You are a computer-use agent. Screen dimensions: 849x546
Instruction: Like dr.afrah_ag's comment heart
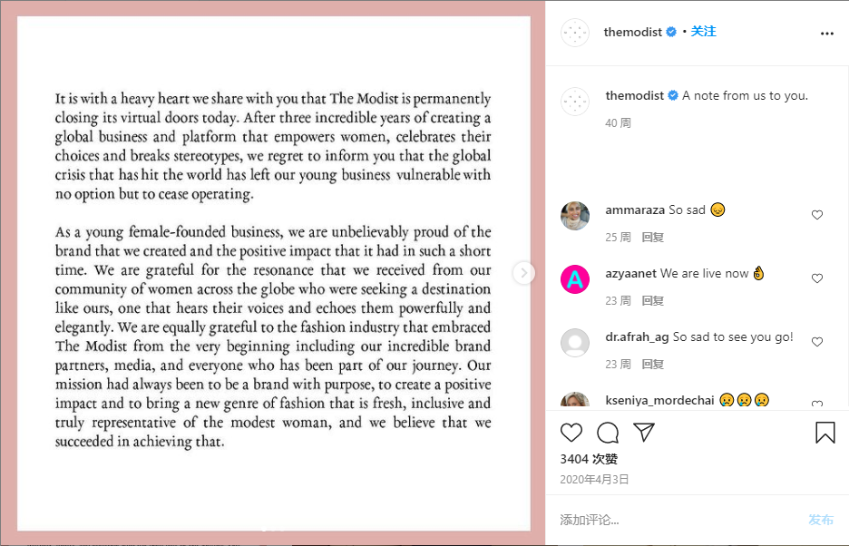point(817,342)
